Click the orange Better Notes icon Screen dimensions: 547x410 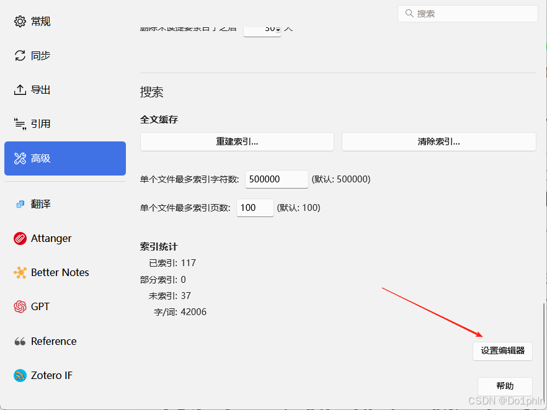tap(20, 272)
